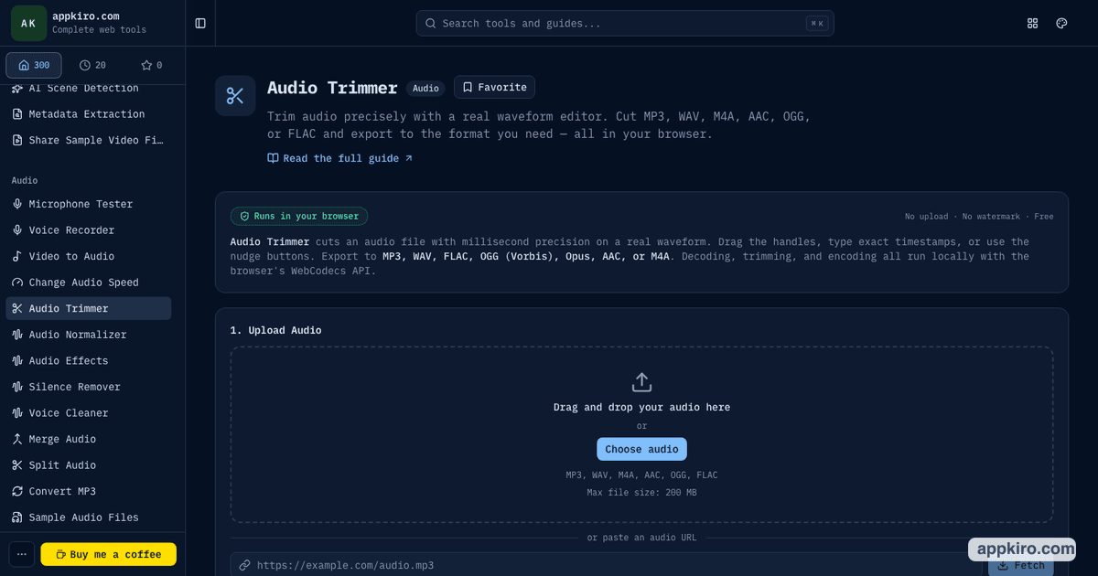Open Voice Cleaner tool

pos(89,412)
